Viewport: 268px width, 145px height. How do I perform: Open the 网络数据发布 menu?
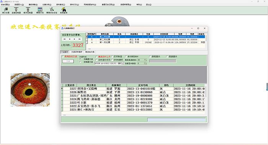90,5
